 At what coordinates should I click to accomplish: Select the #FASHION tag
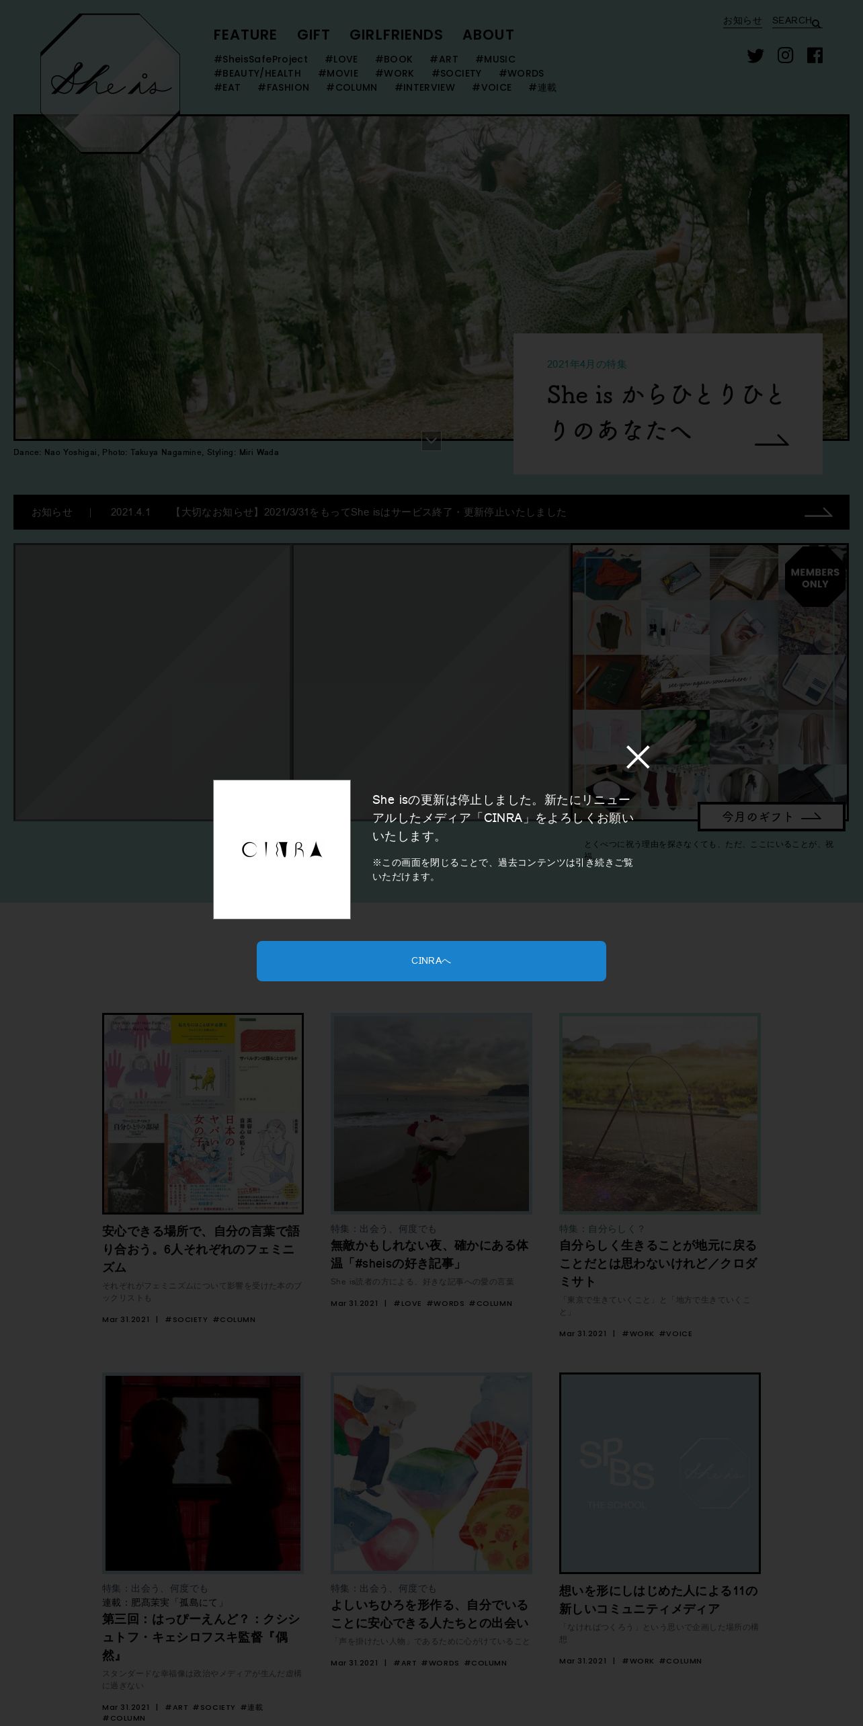[284, 87]
